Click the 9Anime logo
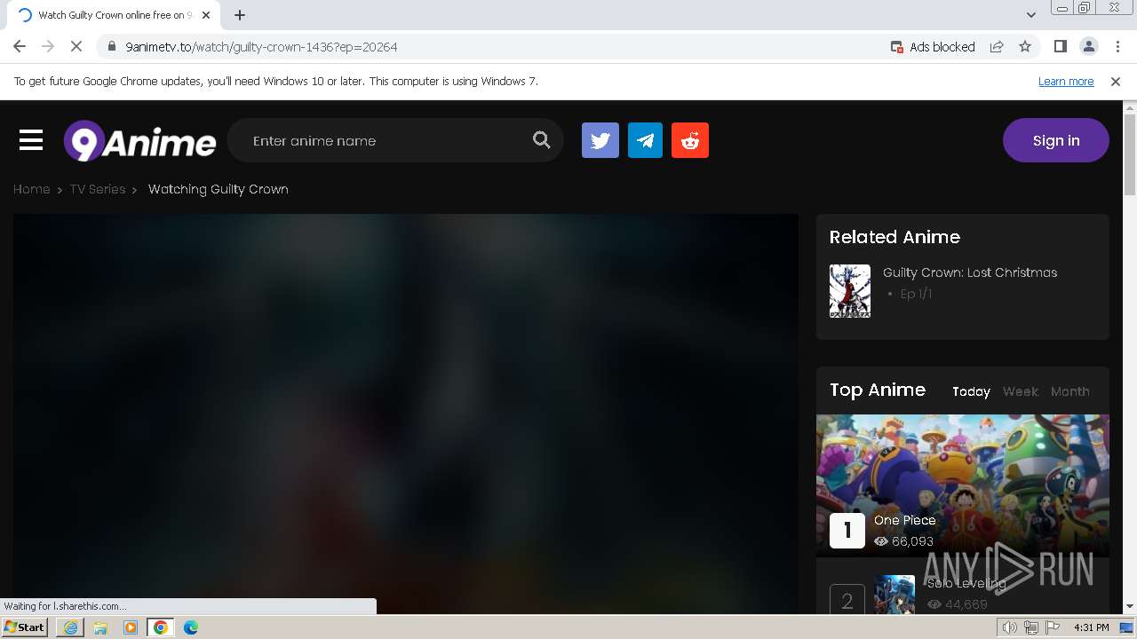The height and width of the screenshot is (639, 1137). pyautogui.click(x=139, y=141)
